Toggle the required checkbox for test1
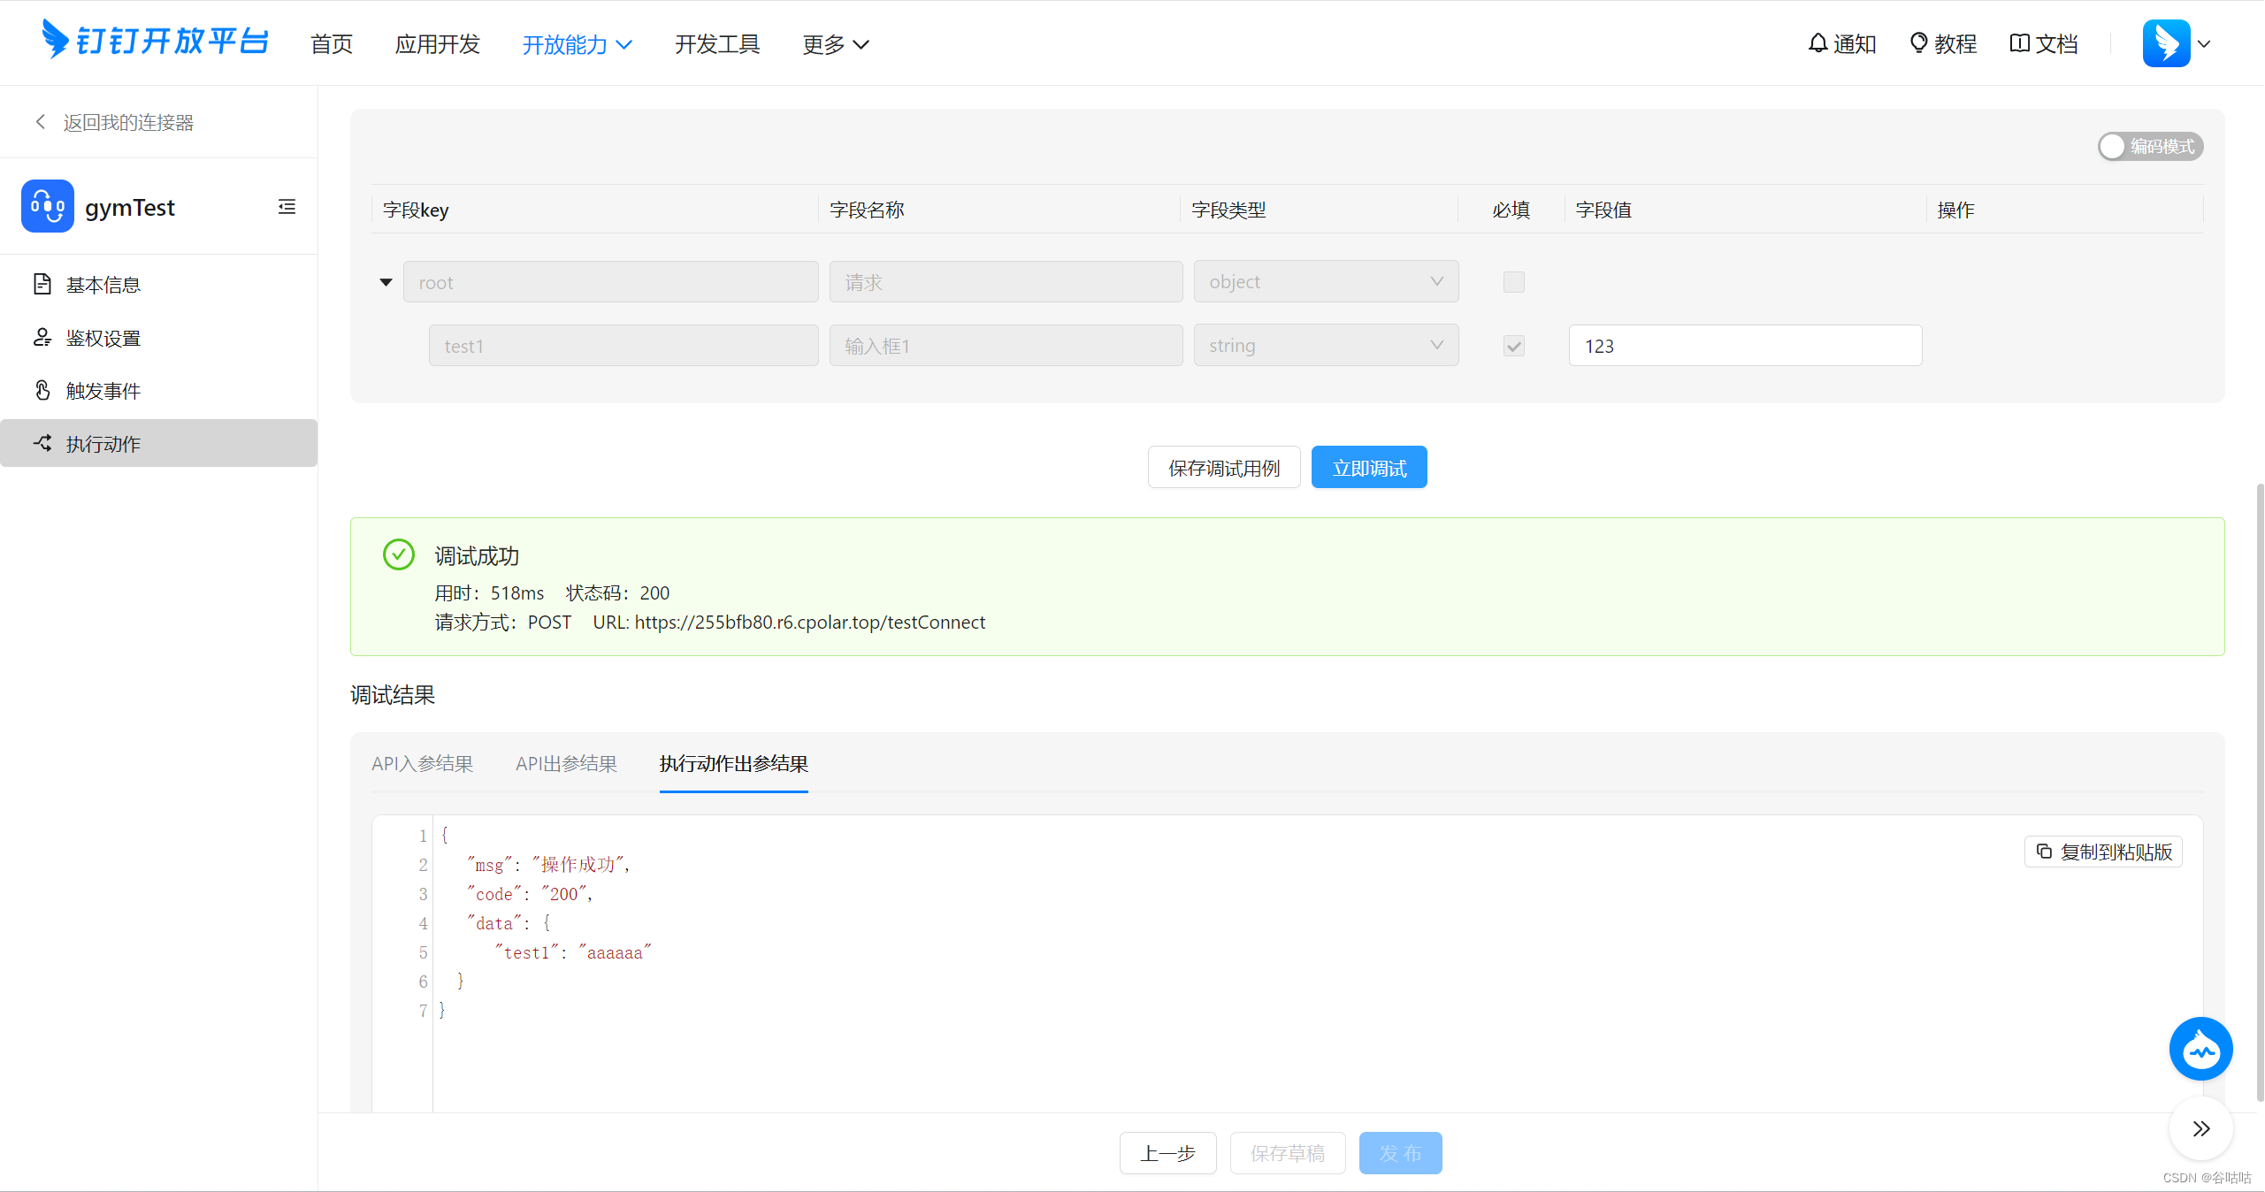Screen dimensions: 2265x1192 tap(1514, 346)
